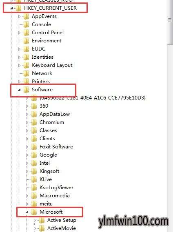This screenshot has height=232, width=173.
Task: Select the AppDataLow key label
Action: (x=55, y=114)
